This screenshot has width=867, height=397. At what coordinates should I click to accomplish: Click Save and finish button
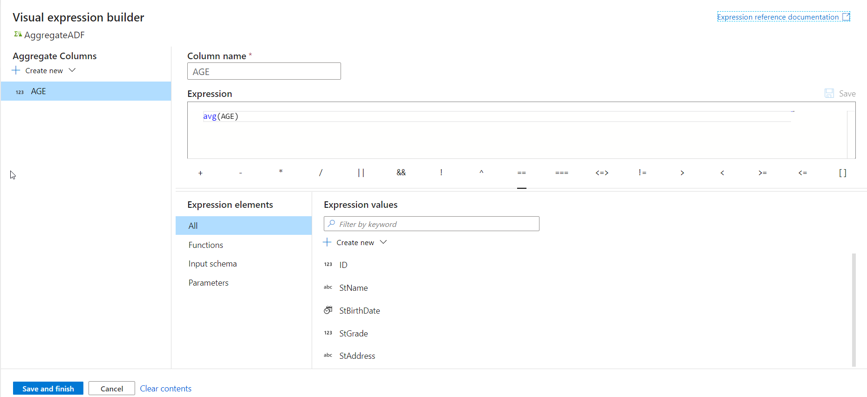coord(48,389)
